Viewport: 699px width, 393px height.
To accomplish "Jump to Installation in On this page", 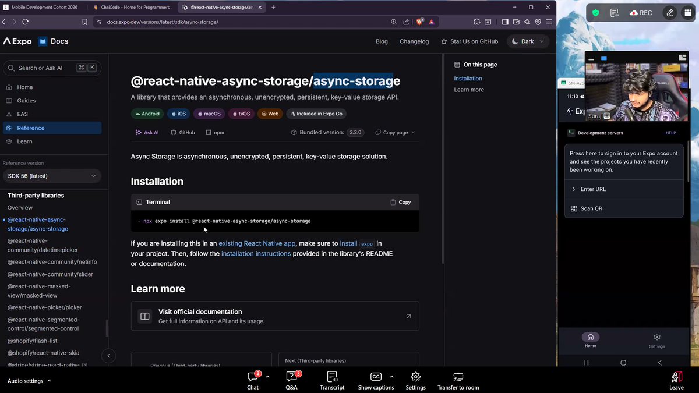I will click(x=468, y=78).
